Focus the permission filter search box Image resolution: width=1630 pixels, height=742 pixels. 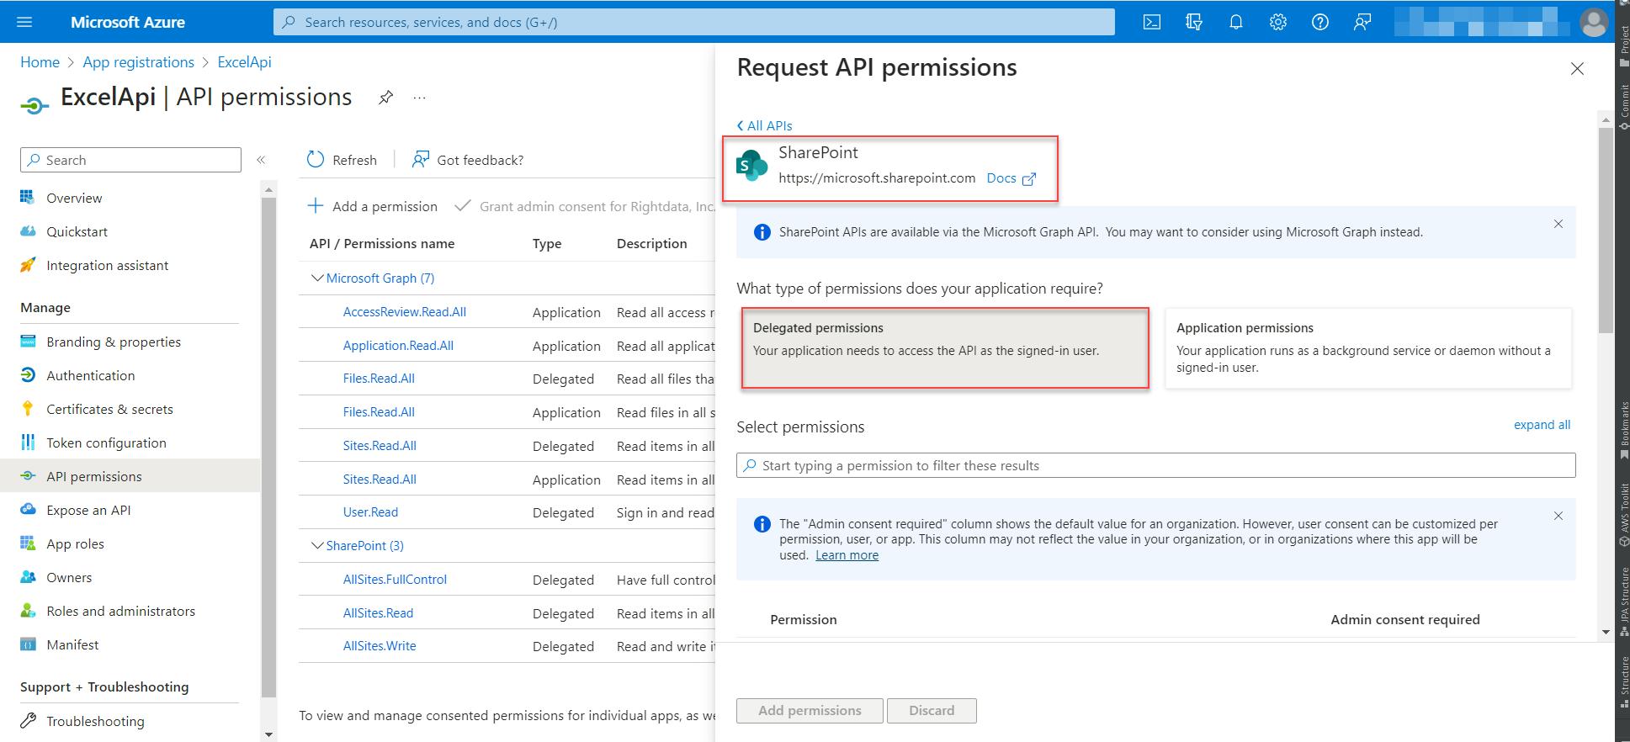(1155, 465)
